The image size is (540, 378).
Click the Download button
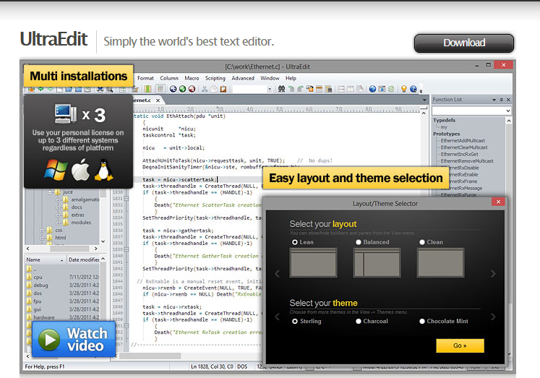coord(464,43)
